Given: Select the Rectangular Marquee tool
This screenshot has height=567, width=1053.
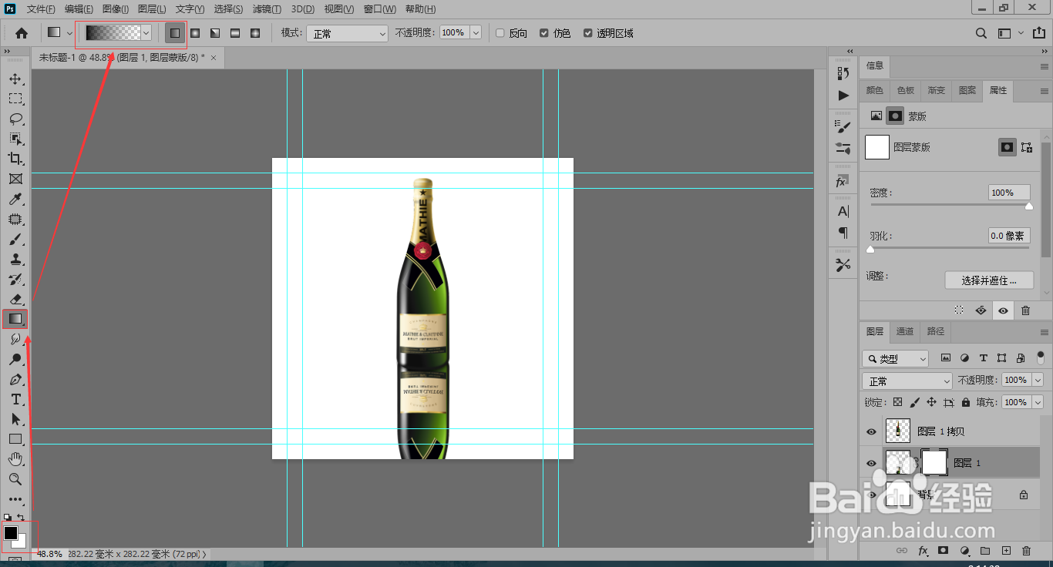Looking at the screenshot, I should pos(15,99).
